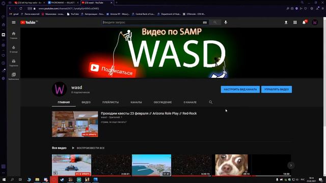Viewport: 326px width, 183px height.
Task: Open the dog face video thumbnail
Action: [231, 165]
